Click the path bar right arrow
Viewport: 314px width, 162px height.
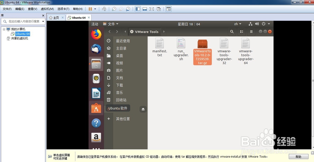click(164, 32)
